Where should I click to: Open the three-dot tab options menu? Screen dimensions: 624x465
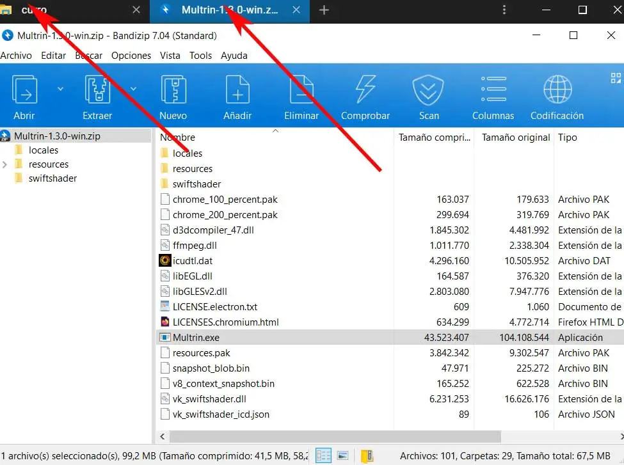point(504,10)
